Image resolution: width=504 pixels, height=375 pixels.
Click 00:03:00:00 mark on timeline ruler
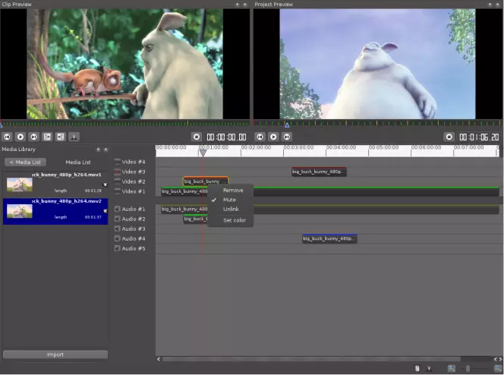point(298,147)
